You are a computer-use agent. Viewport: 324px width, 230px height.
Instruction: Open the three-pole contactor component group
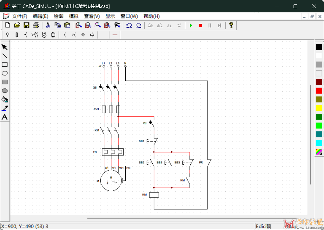pos(35,35)
